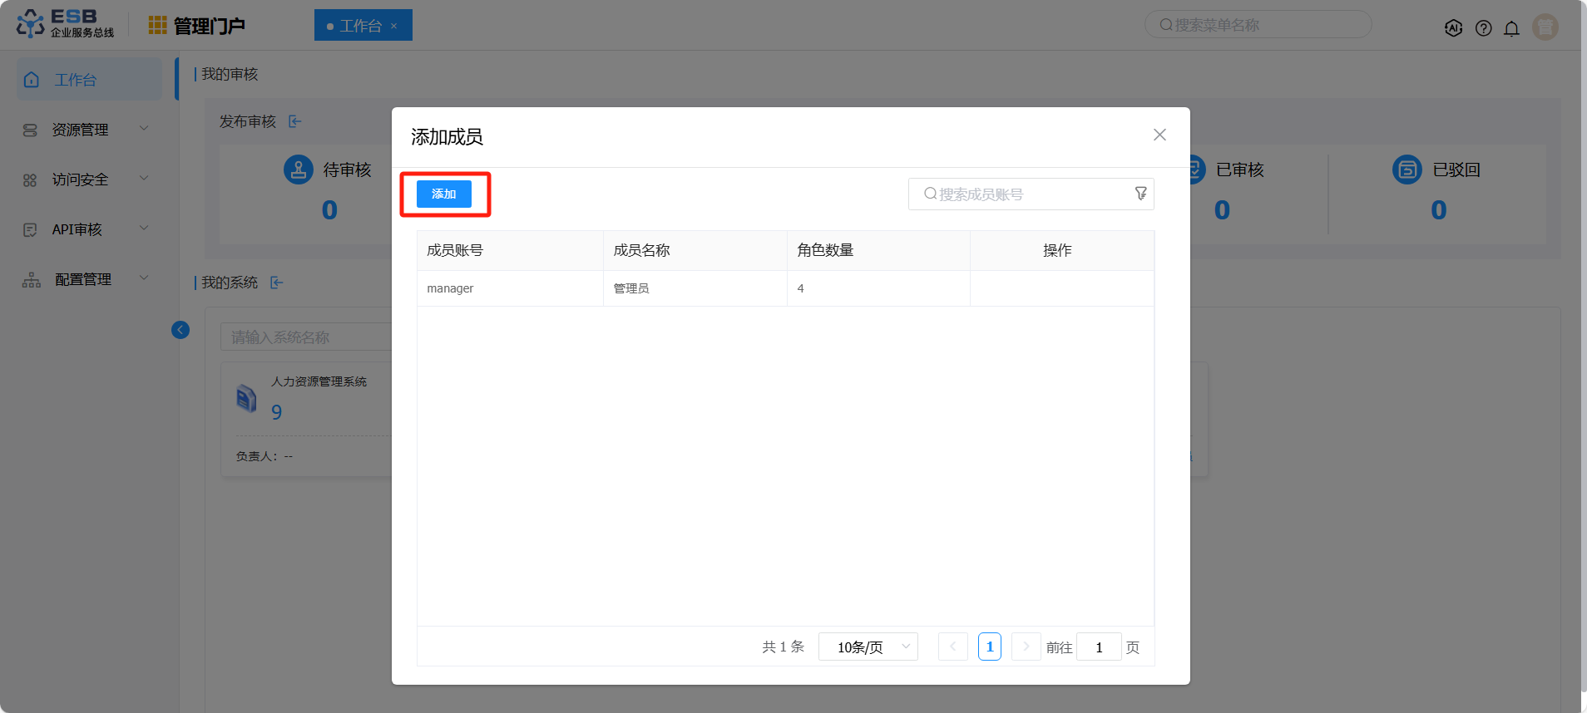Focus the 搜索成员账号 search field
This screenshot has height=713, width=1587.
coord(1027,194)
